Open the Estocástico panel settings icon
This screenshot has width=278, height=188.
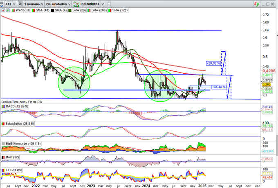3,123
